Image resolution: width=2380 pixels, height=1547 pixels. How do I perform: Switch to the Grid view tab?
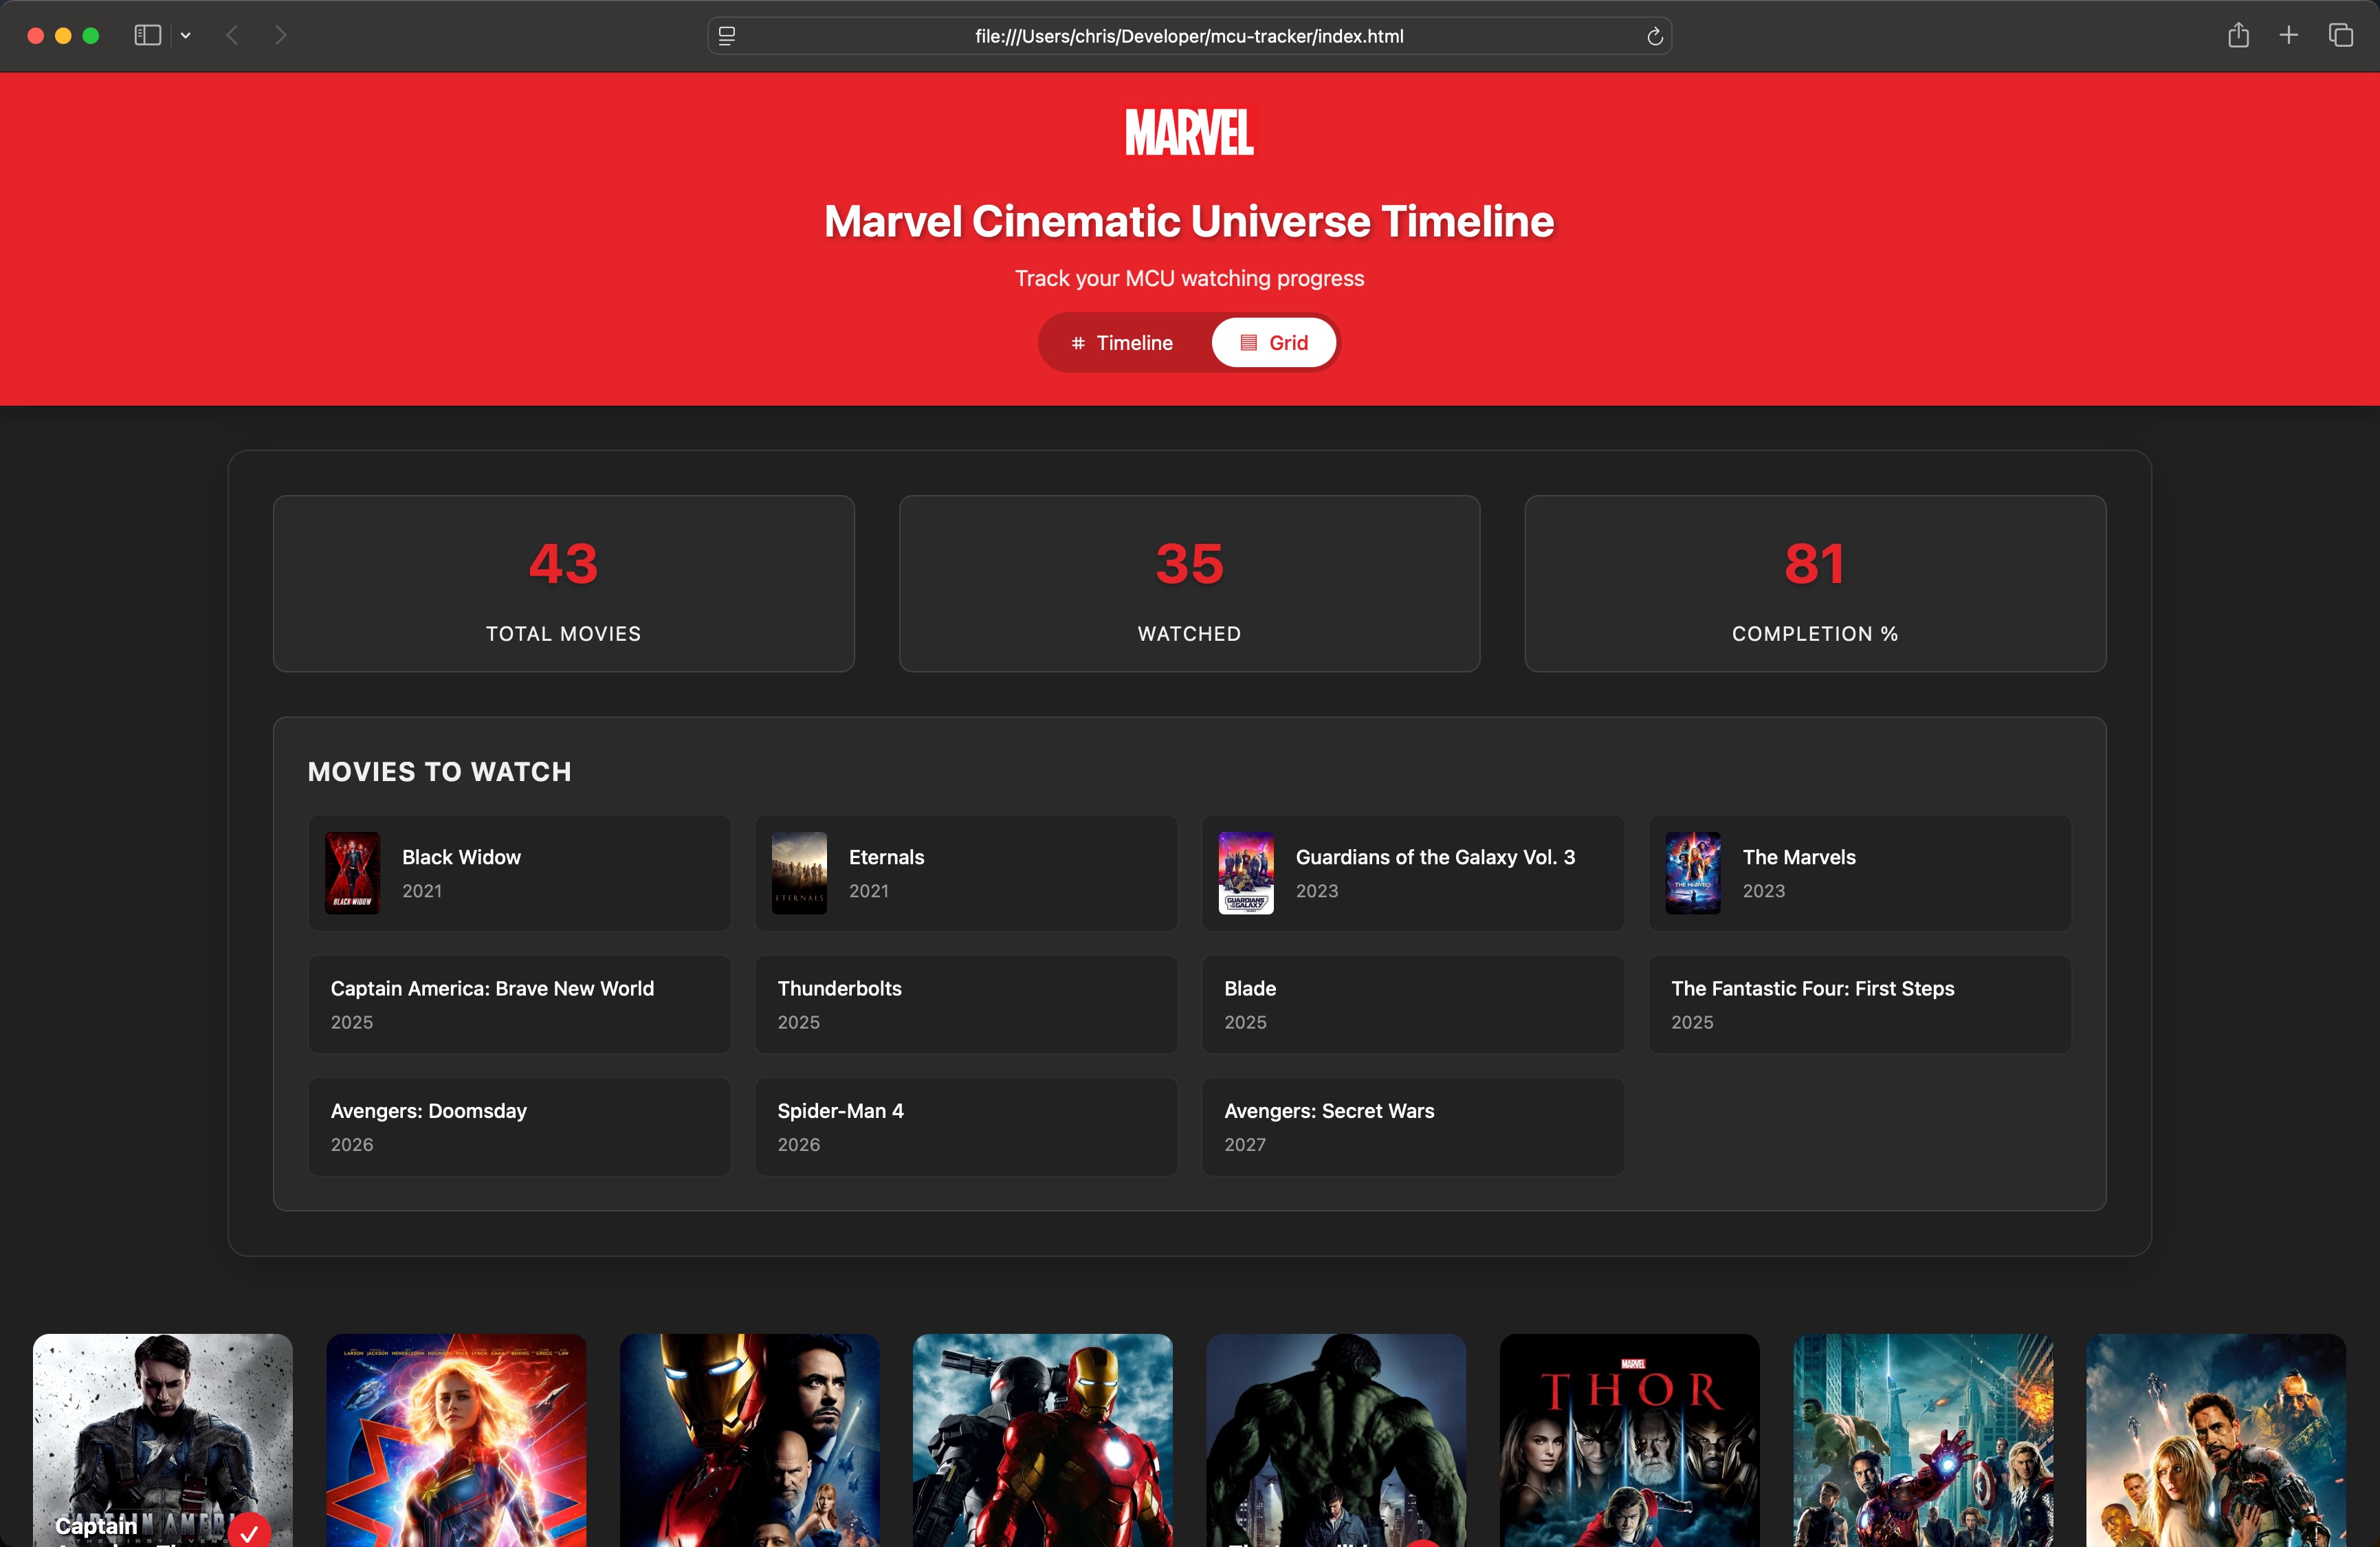(1274, 343)
